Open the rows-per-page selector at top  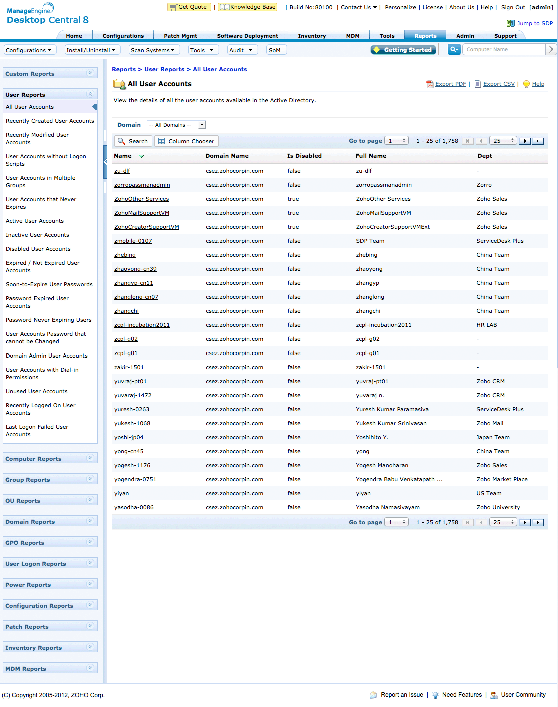[503, 141]
